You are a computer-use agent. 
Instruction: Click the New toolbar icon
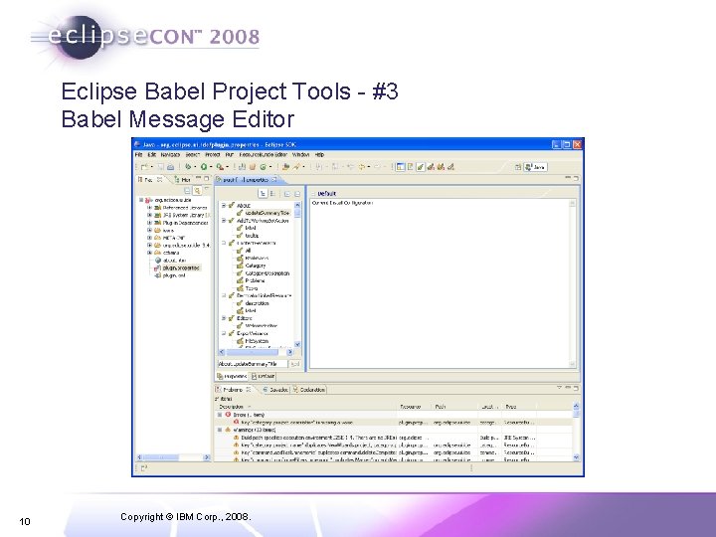pyautogui.click(x=145, y=167)
